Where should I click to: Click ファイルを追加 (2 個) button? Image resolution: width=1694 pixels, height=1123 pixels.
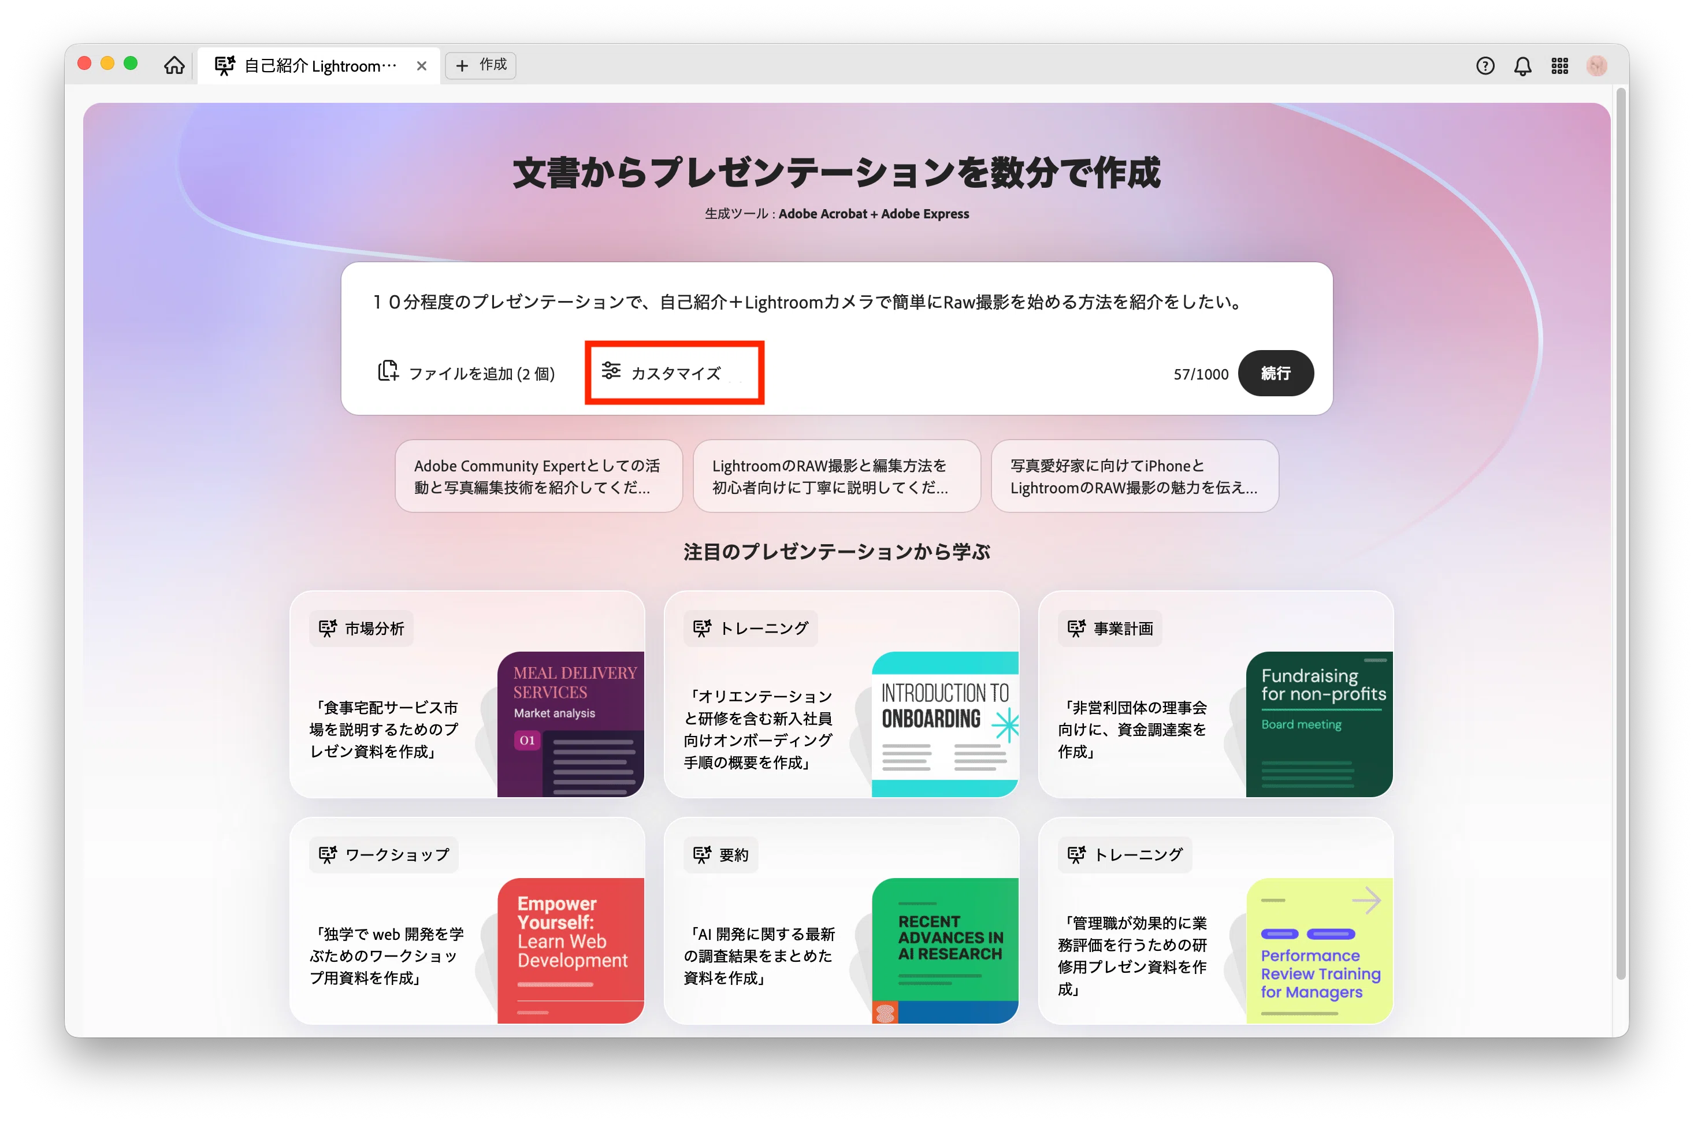pos(466,373)
